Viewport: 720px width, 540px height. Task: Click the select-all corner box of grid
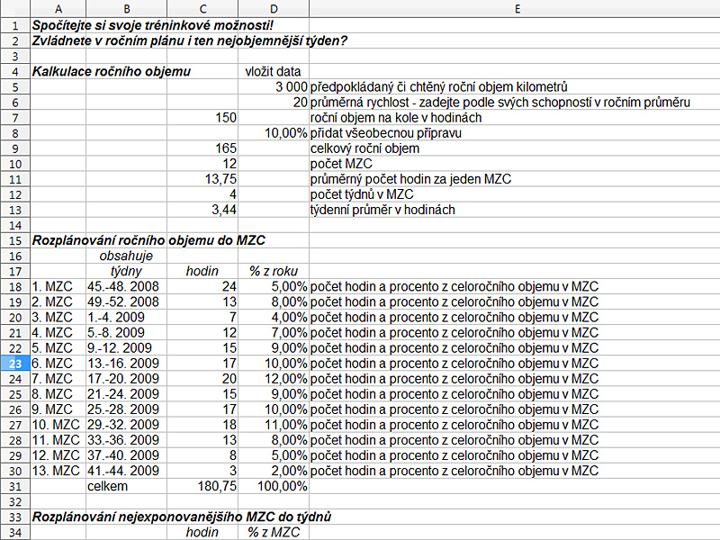point(14,8)
